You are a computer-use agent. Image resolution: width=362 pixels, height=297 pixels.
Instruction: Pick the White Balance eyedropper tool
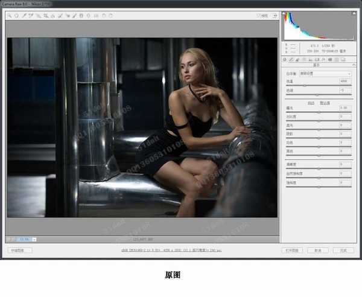click(x=24, y=16)
